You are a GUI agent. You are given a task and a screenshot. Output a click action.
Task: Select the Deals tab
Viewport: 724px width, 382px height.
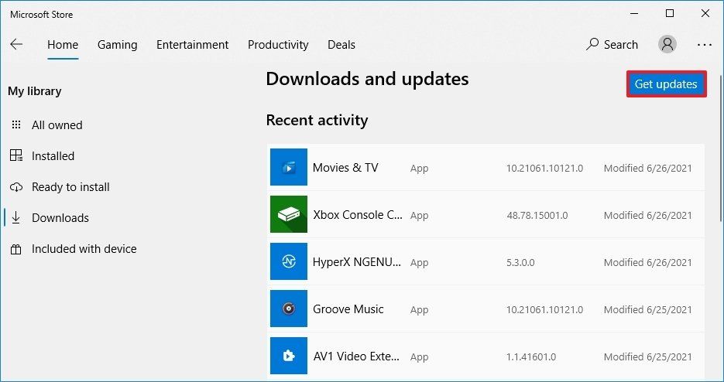(x=341, y=44)
